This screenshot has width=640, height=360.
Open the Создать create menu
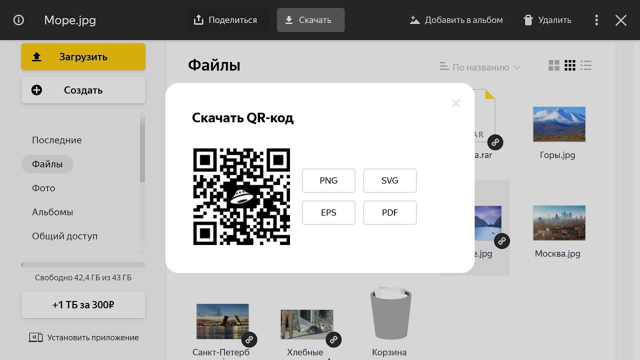(x=83, y=90)
